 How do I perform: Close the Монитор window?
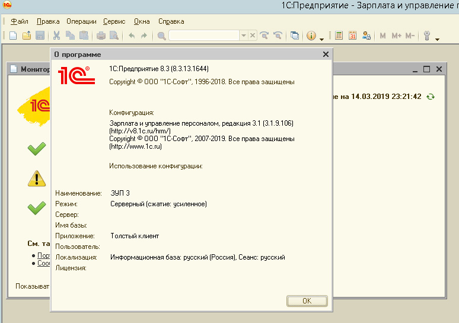439,69
